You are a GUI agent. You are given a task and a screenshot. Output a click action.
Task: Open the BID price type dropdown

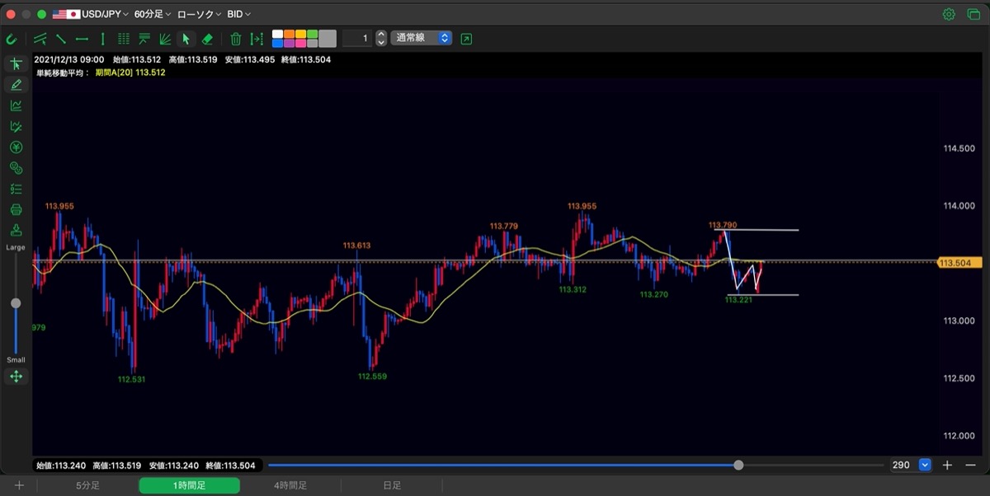pos(239,14)
